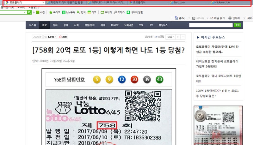Click the news search input field
The height and width of the screenshot is (145, 253).
click(x=211, y=25)
